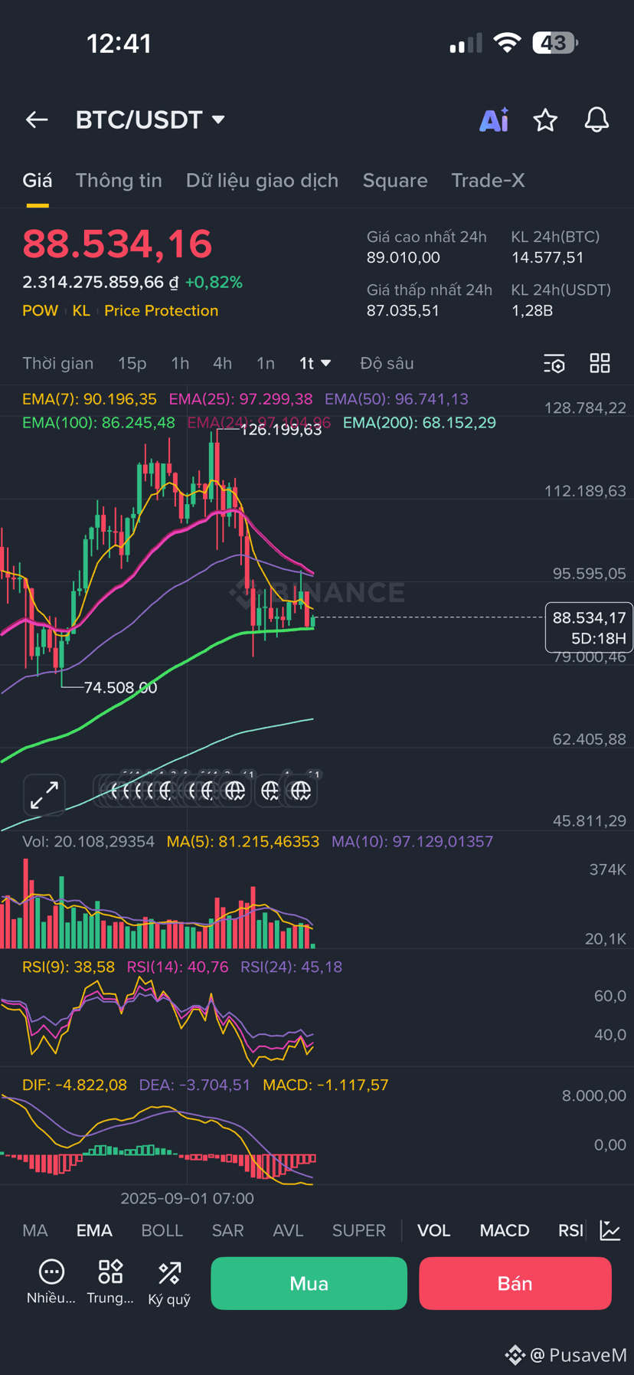Viewport: 634px width, 1375px height.
Task: Open the Square tab
Action: (395, 181)
